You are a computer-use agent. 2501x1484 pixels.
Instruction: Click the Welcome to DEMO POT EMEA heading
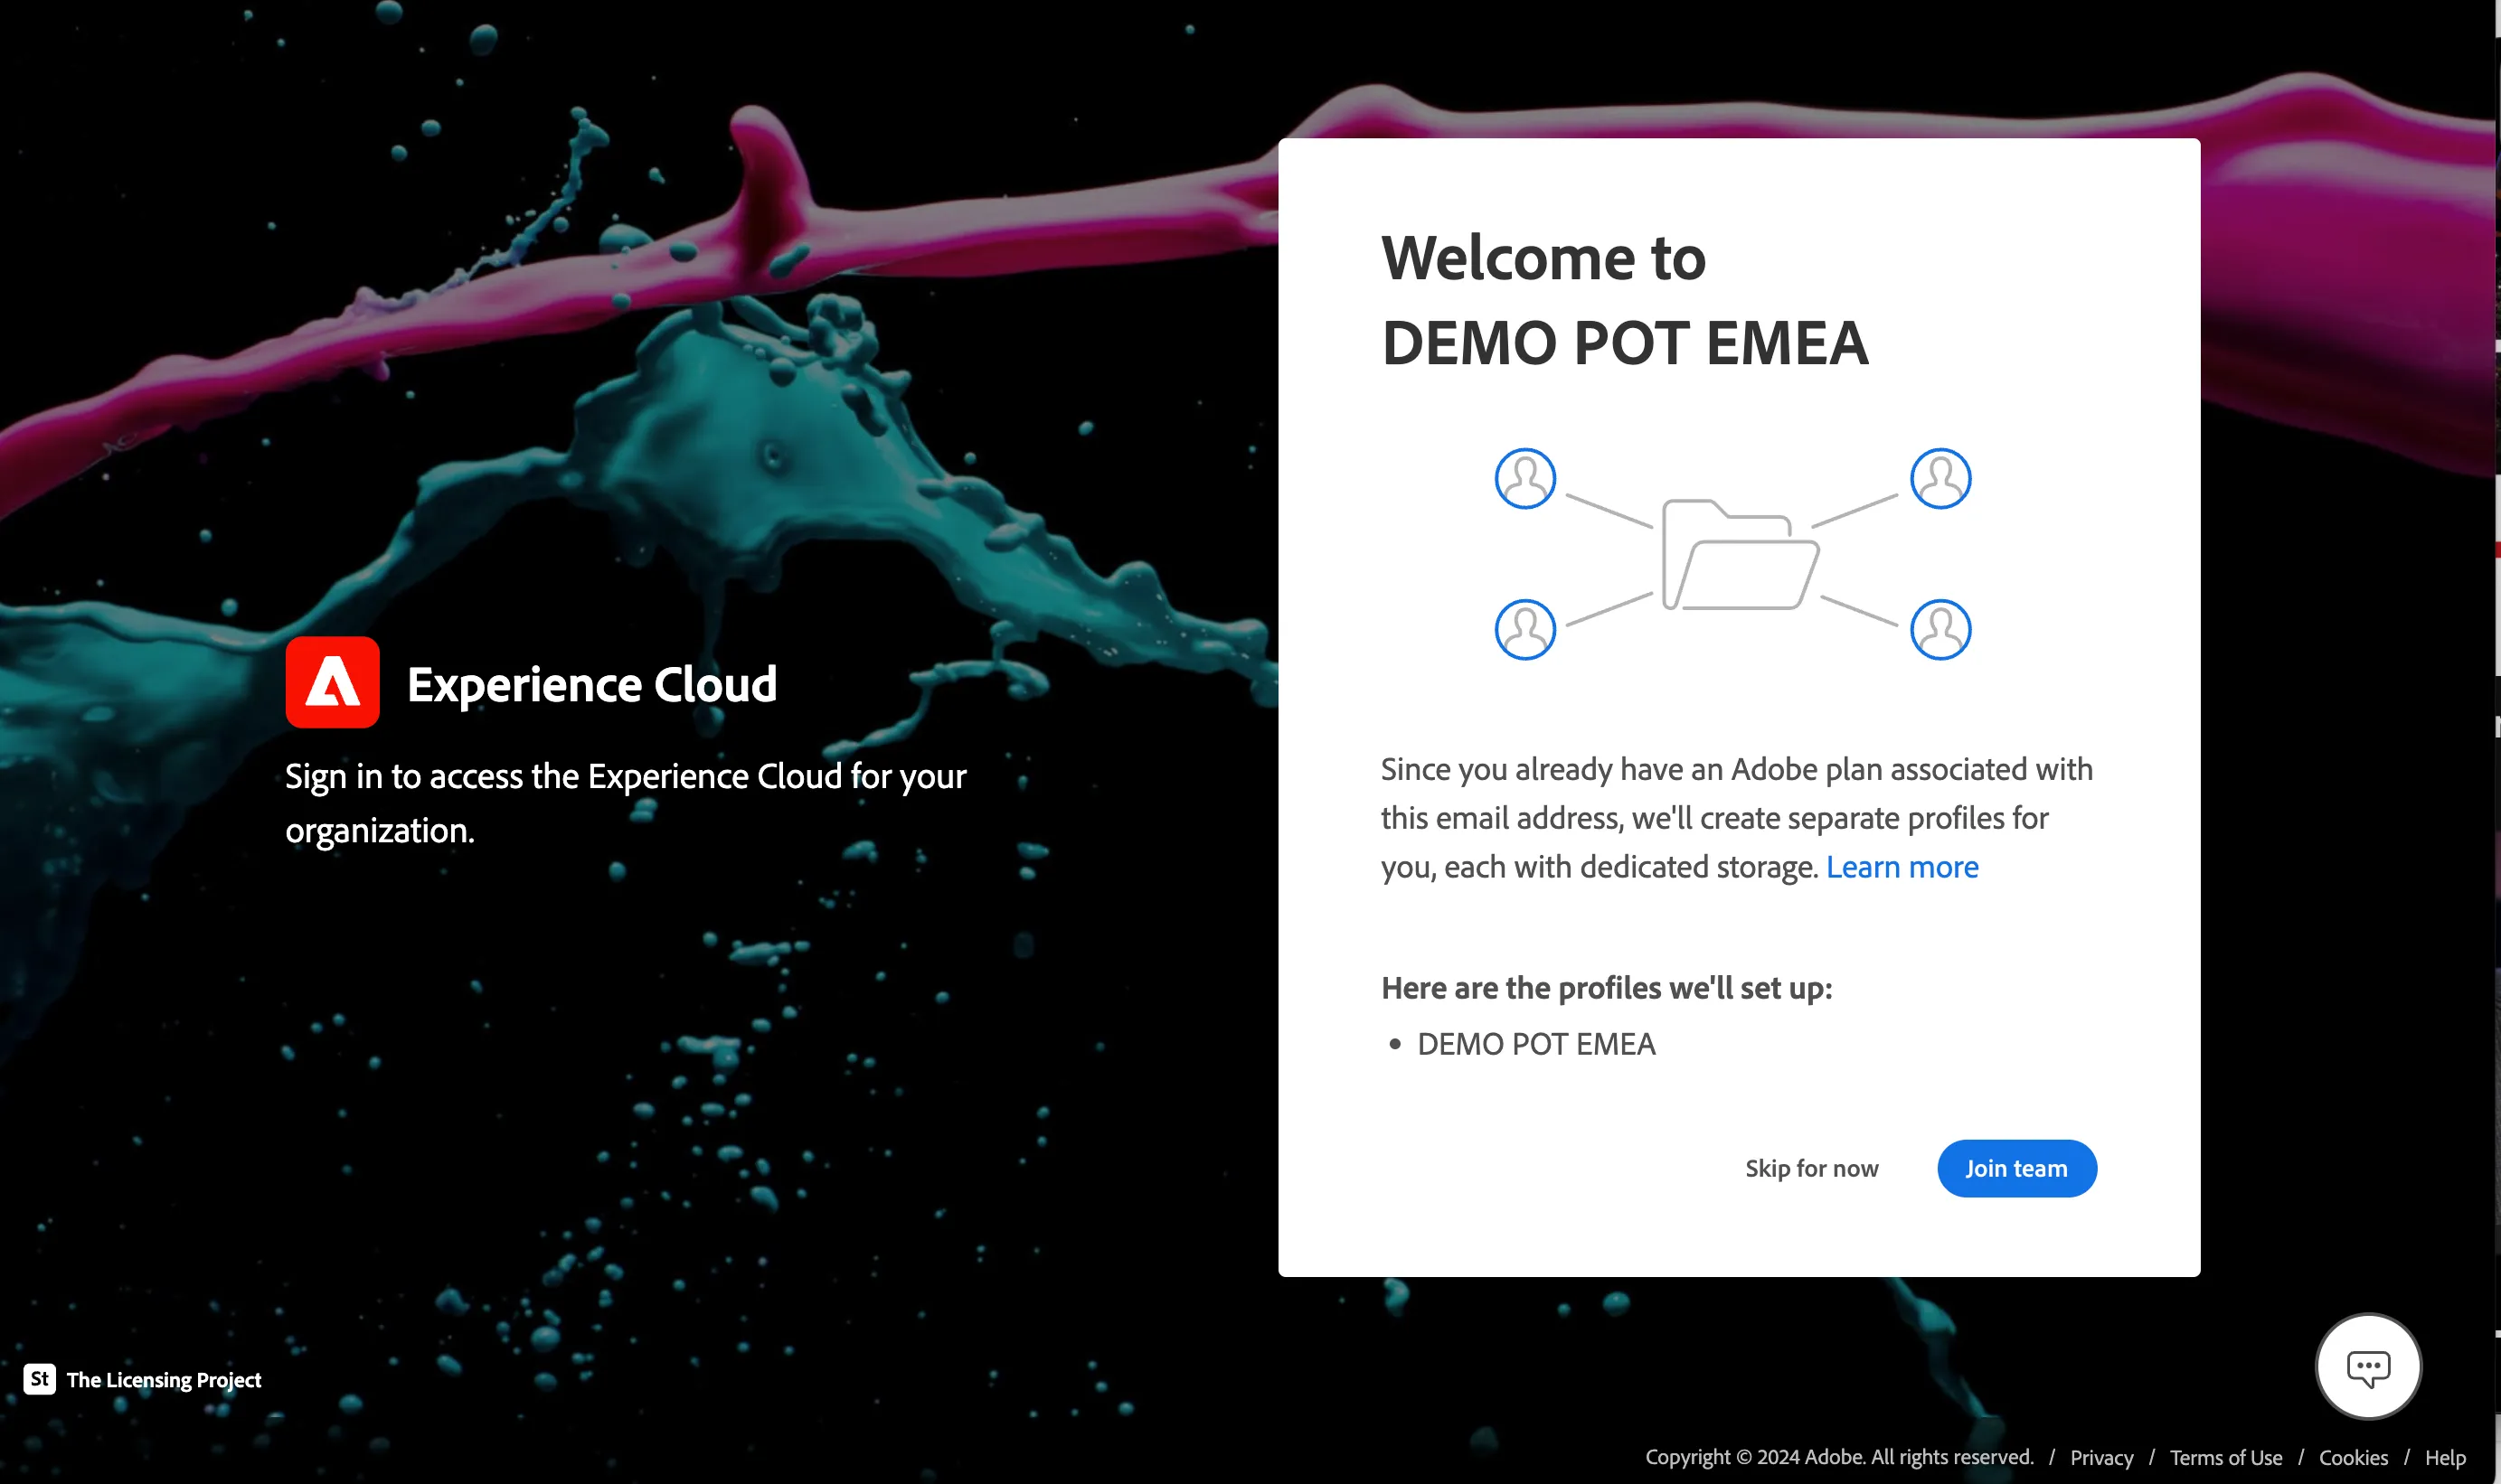1625,300
